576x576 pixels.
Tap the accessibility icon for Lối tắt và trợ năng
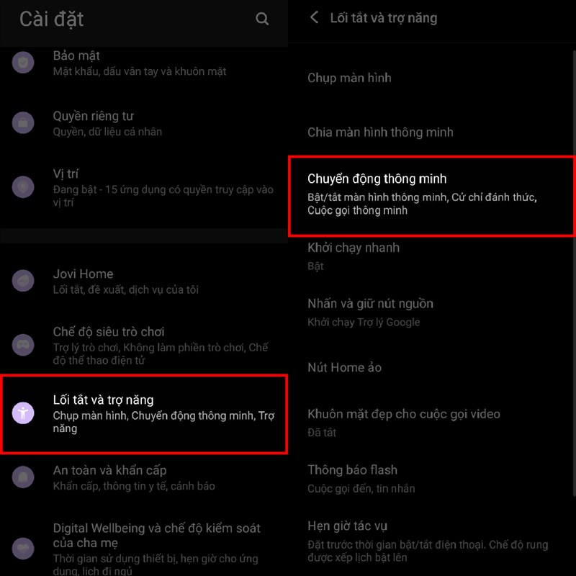tap(23, 413)
